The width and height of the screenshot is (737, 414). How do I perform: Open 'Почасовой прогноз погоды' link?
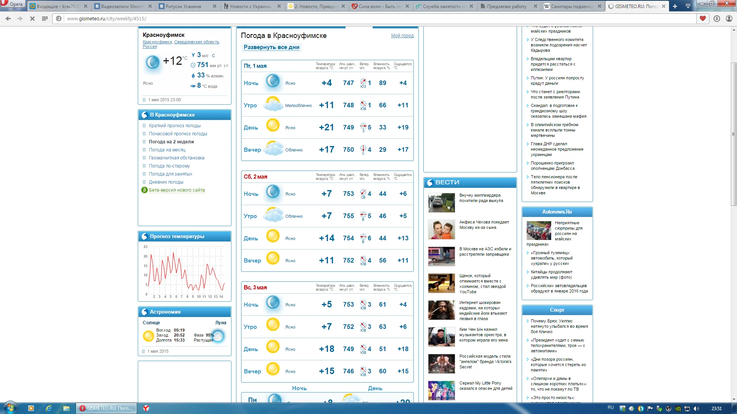pyautogui.click(x=178, y=134)
